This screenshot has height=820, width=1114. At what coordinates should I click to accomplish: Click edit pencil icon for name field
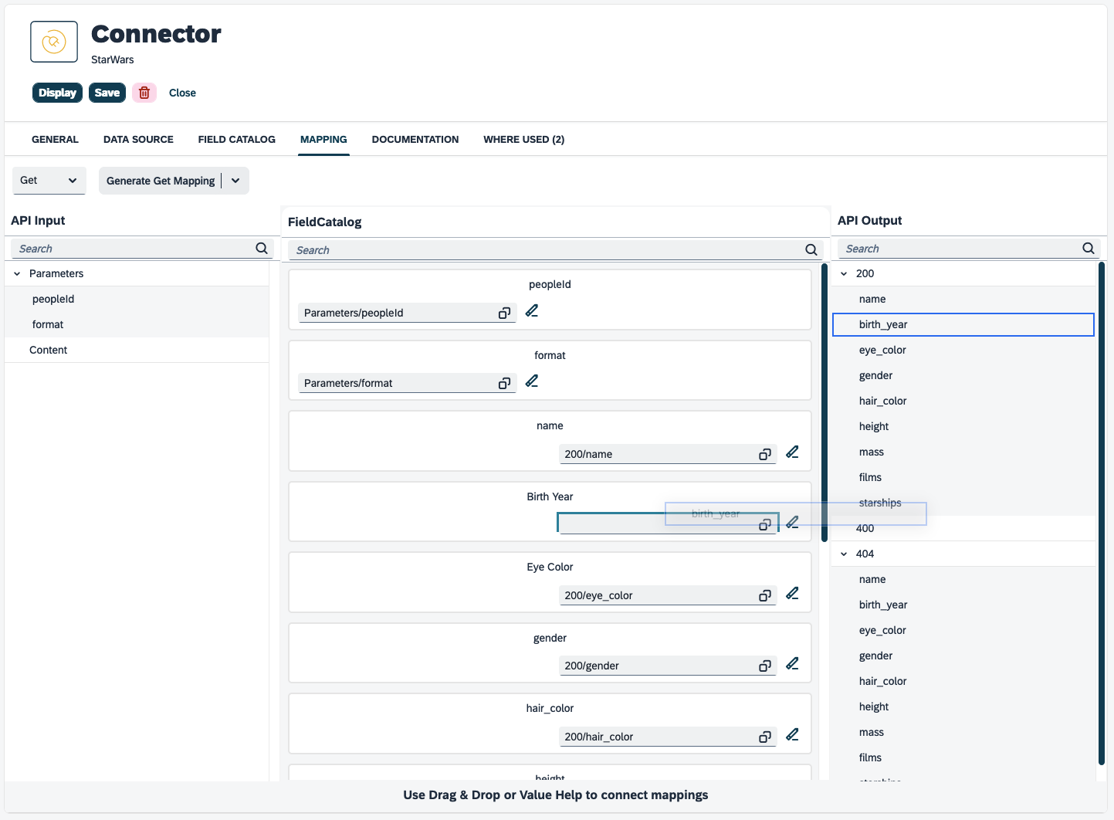792,452
